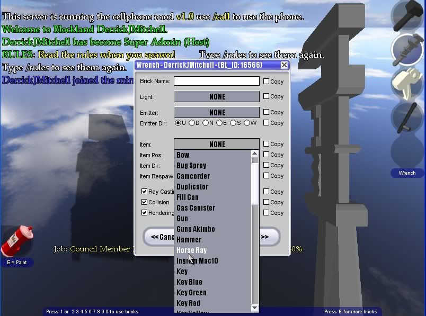Select the Hammer tool slot
The height and width of the screenshot is (316, 426).
coord(407,16)
